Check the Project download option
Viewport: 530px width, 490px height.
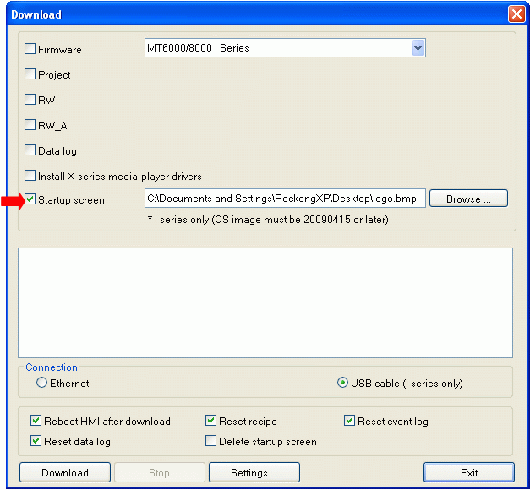[30, 74]
